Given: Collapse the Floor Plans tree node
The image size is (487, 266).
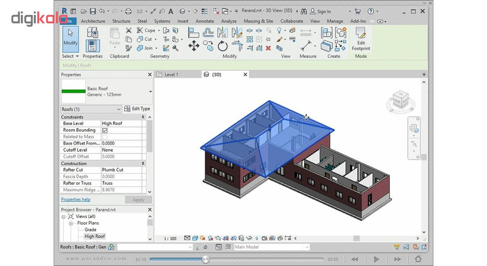Looking at the screenshot, I should (71, 223).
